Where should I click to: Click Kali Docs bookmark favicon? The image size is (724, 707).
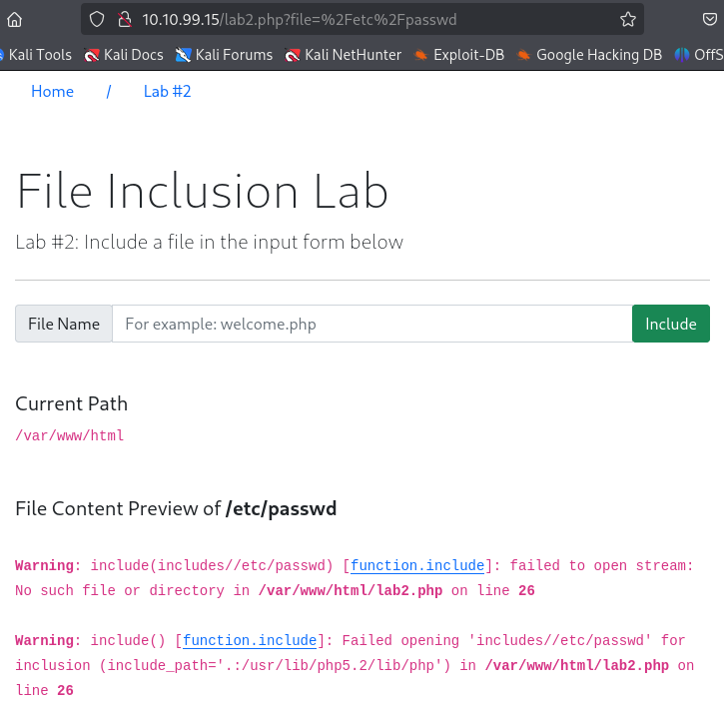92,55
